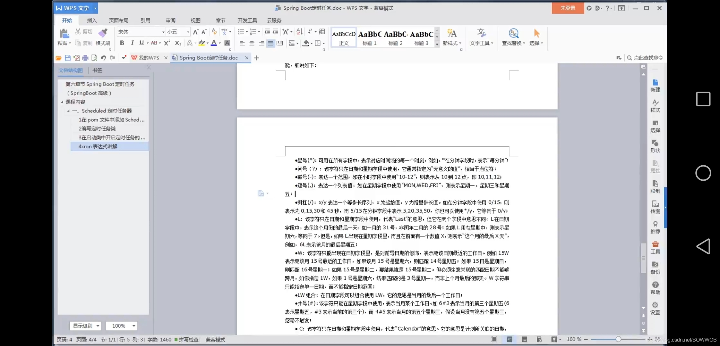Collapse the Scheduled 定时任务器 tree node
Screen dimensions: 720x346
(68, 111)
